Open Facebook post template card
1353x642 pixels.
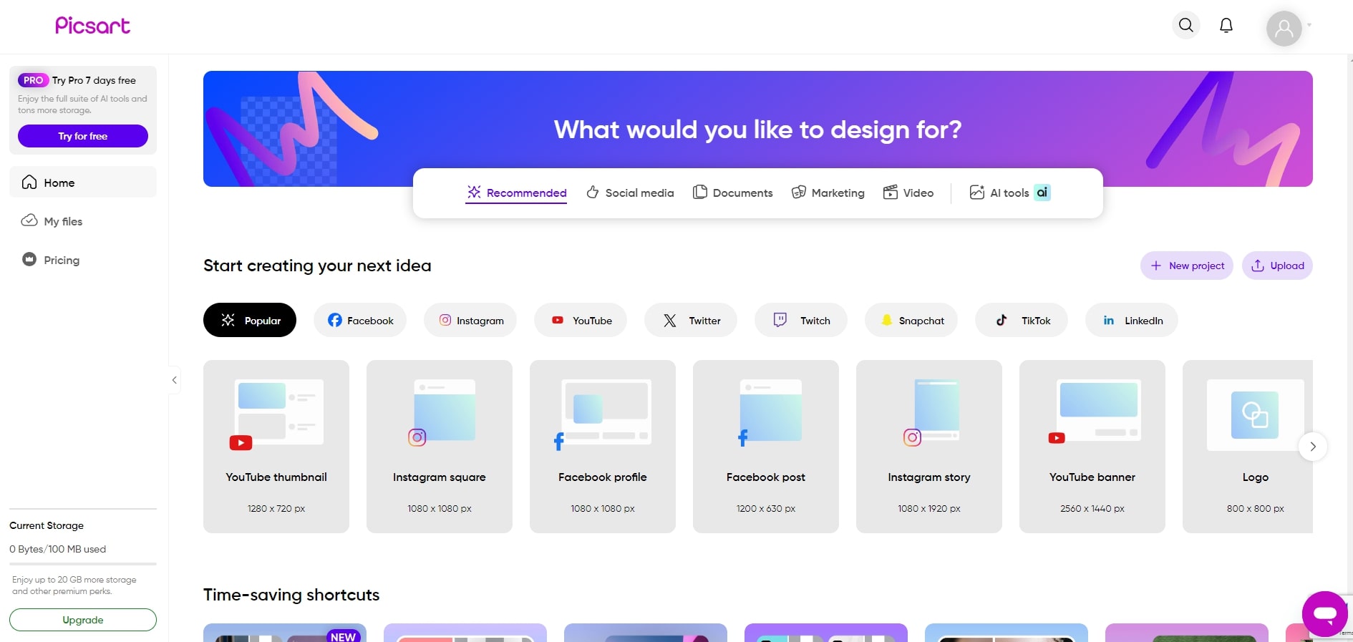point(766,447)
